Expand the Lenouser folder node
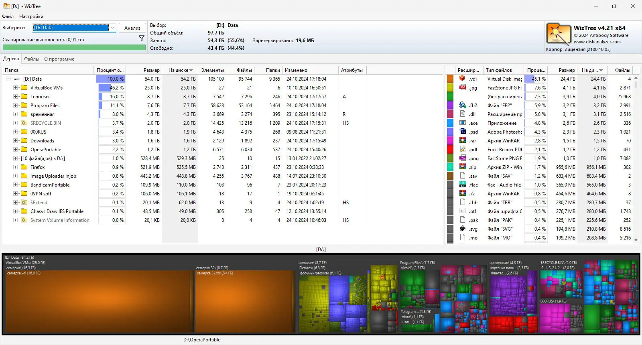Image resolution: width=642 pixels, height=345 pixels. click(x=15, y=96)
